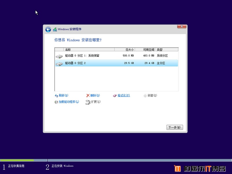Click the 29.4 GB free space value
Image resolution: width=232 pixels, height=174 pixels.
coord(149,63)
